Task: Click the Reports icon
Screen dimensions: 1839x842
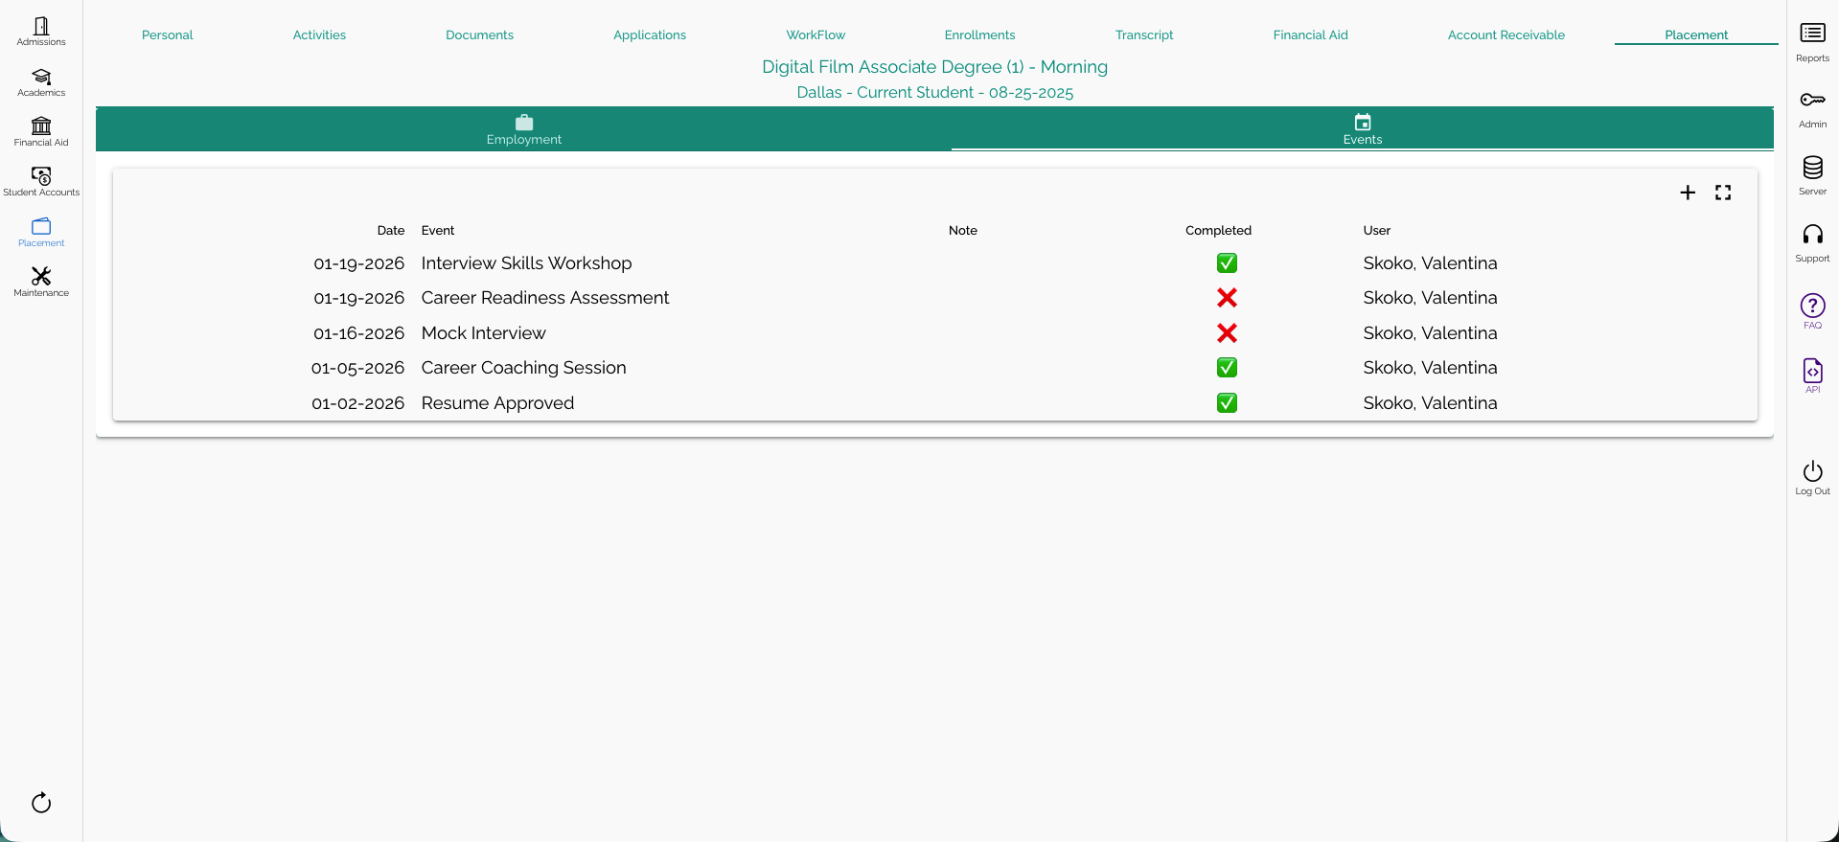Action: click(x=1812, y=41)
